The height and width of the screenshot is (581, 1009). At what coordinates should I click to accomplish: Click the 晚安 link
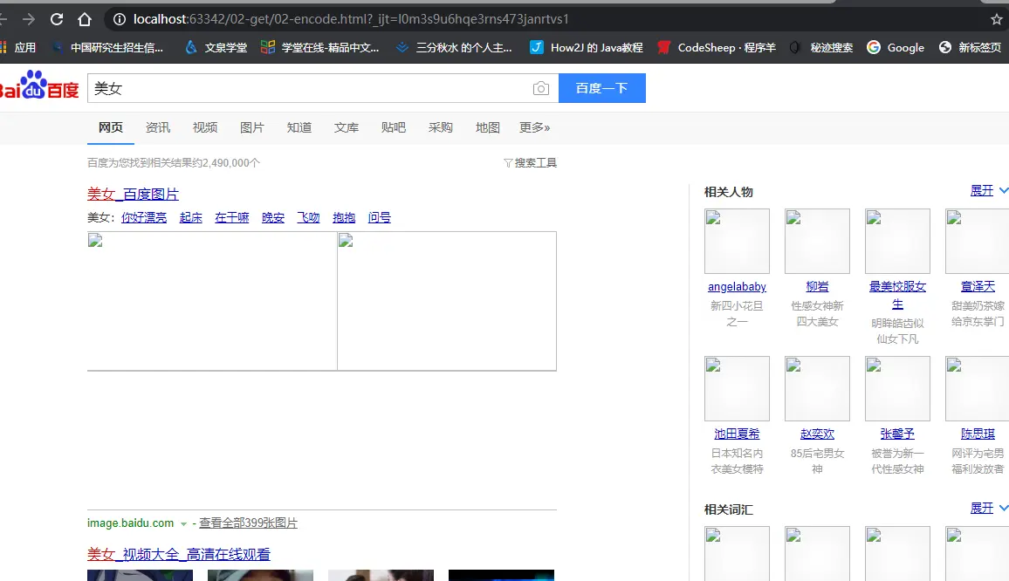[x=273, y=217]
